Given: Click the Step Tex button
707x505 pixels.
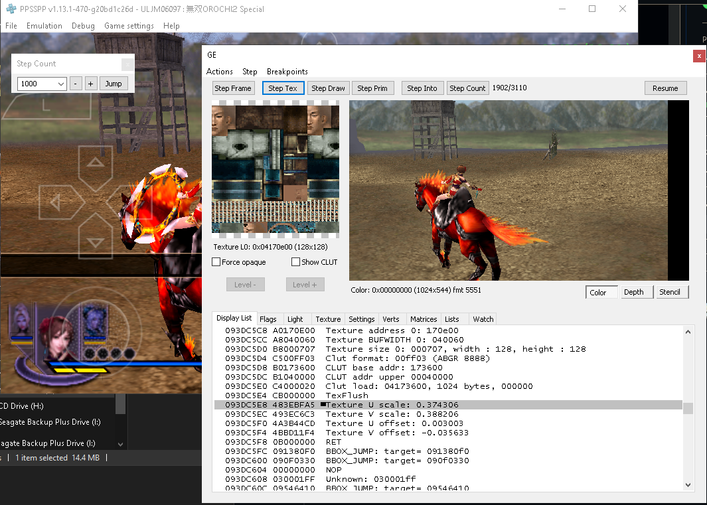Looking at the screenshot, I should coord(283,88).
